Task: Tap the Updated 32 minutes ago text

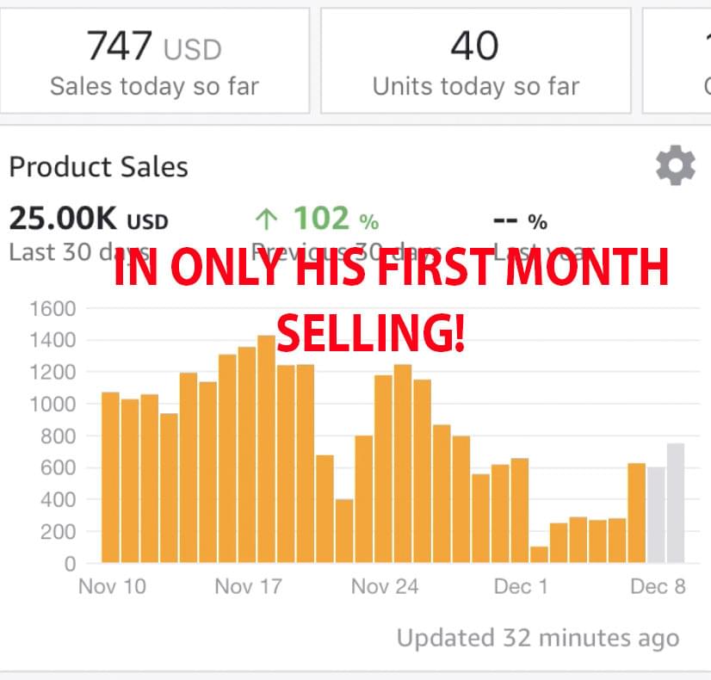Action: [538, 639]
